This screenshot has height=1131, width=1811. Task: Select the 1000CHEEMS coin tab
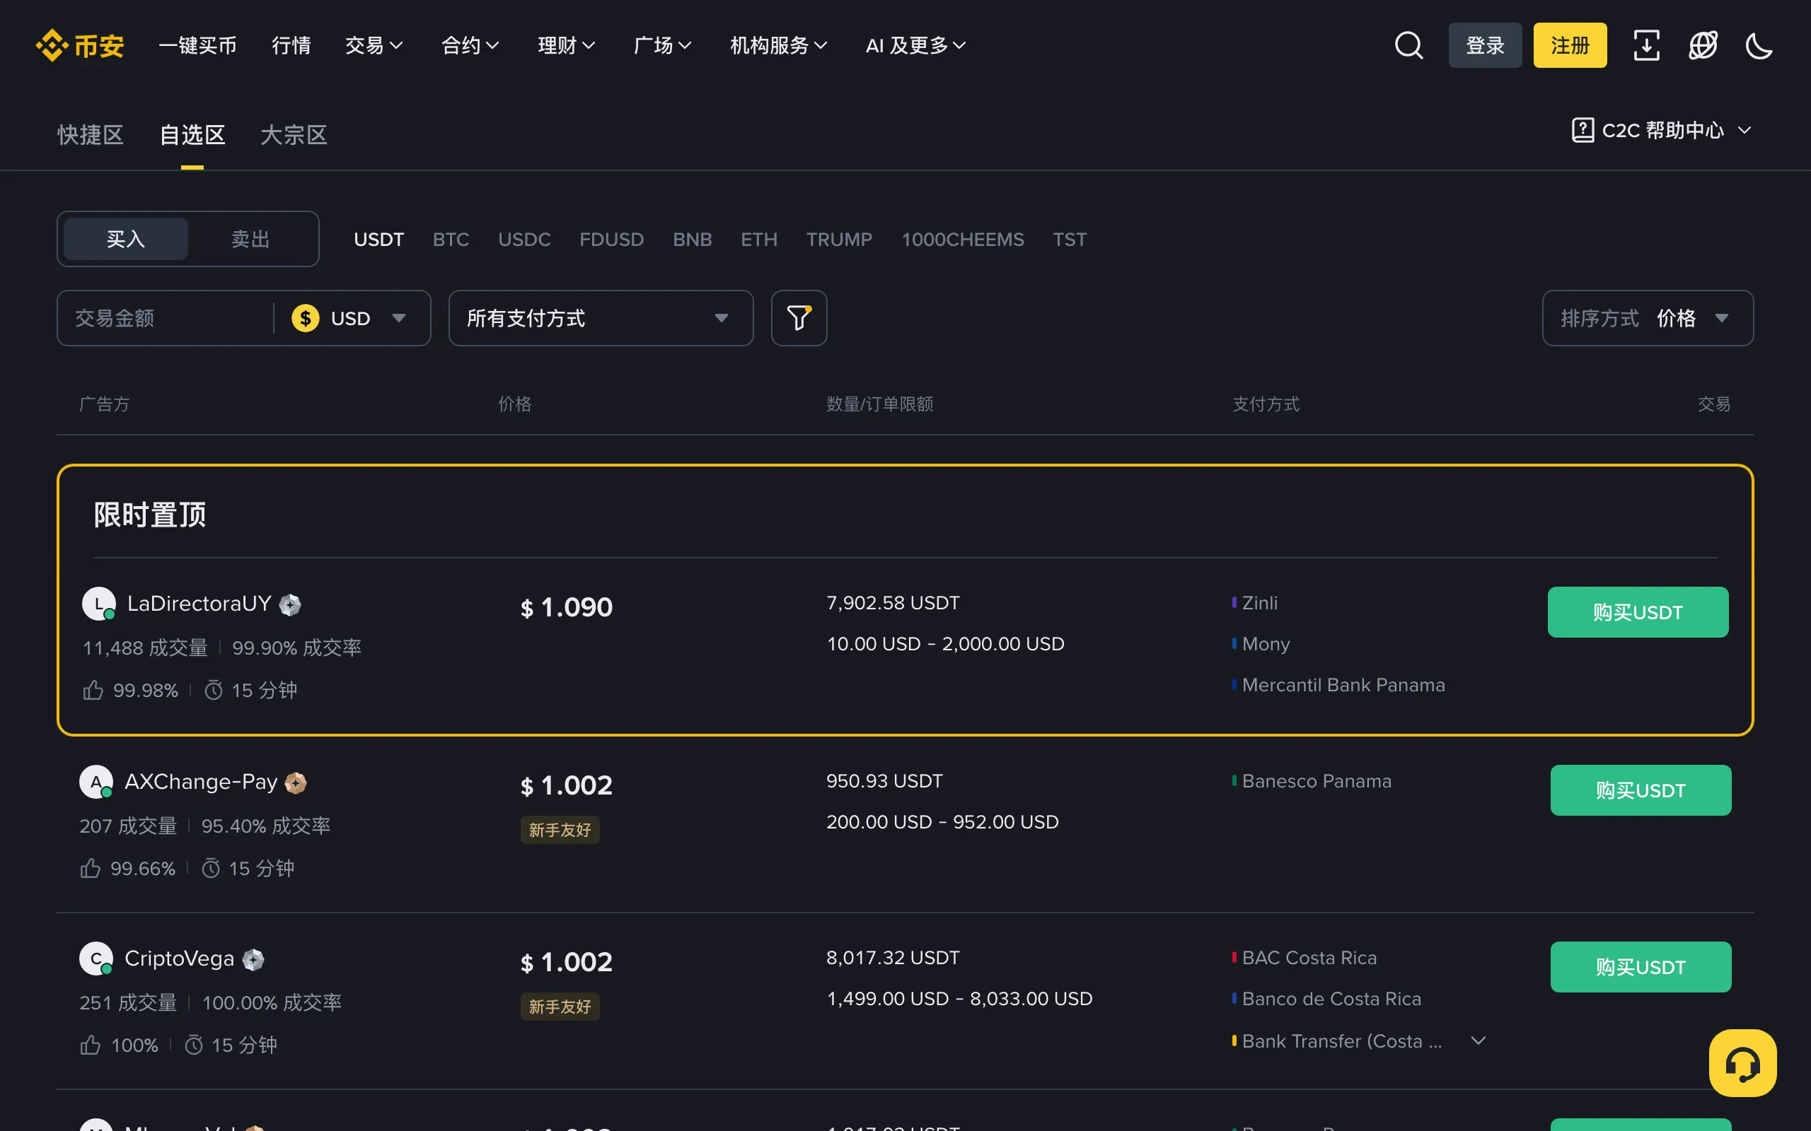click(962, 240)
